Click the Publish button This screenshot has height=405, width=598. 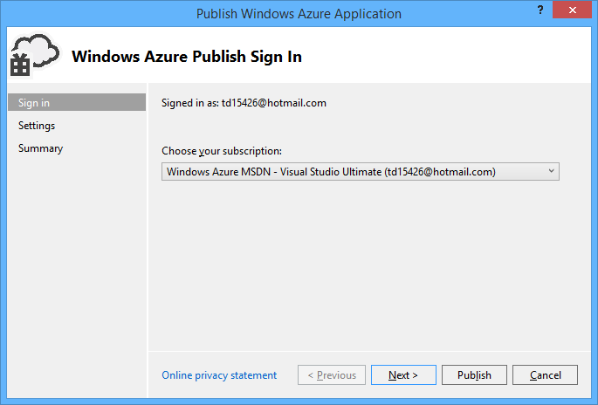474,375
